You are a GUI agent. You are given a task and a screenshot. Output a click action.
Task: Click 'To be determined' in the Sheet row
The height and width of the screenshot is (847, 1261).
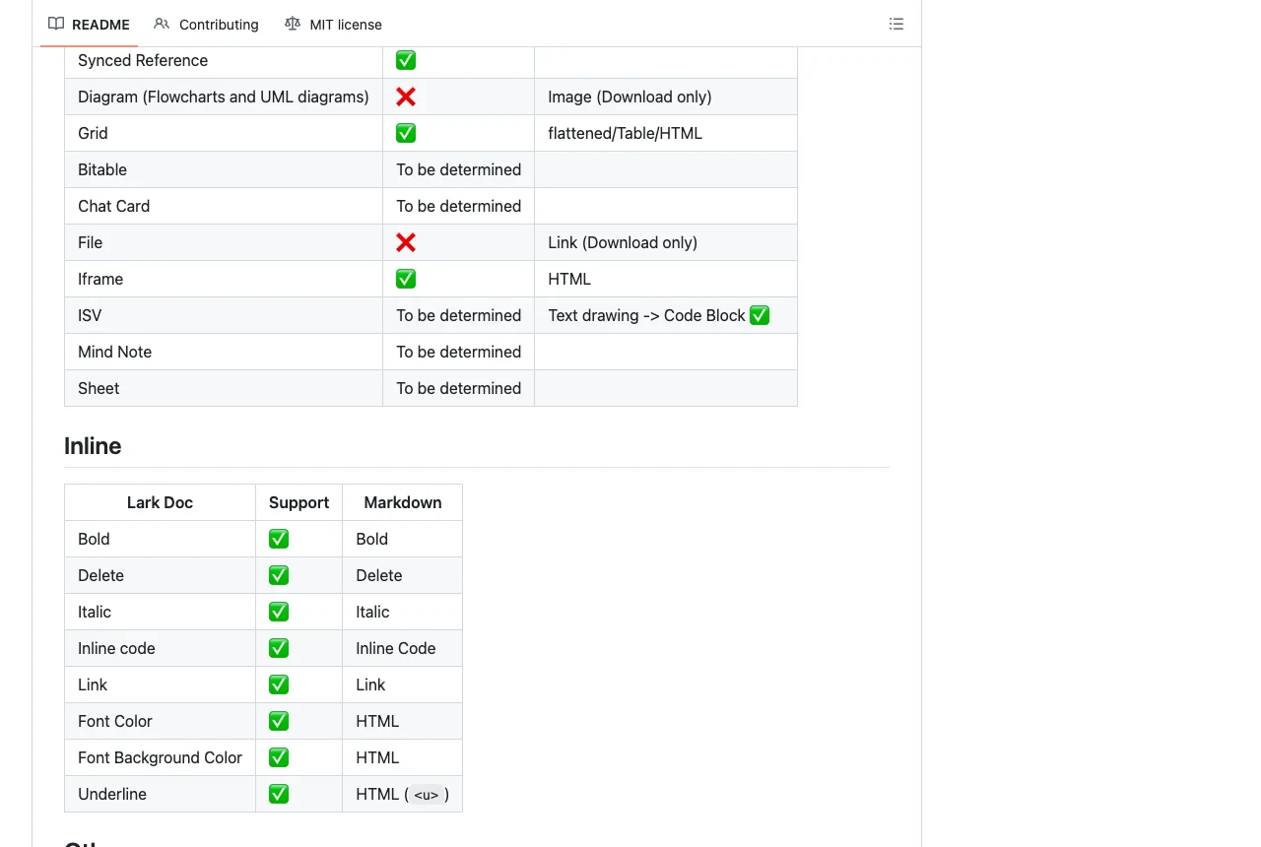tap(458, 388)
